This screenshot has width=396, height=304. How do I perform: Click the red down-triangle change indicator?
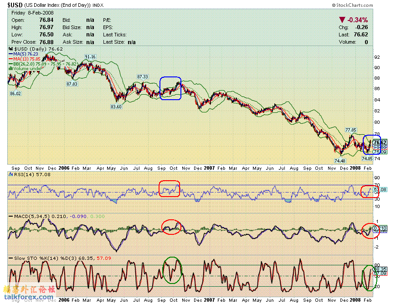[342, 20]
